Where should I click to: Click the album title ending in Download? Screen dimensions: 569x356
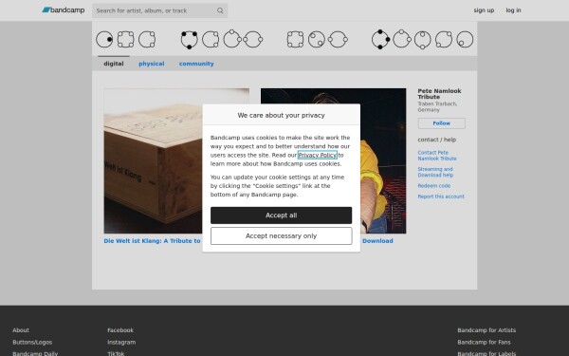(377, 241)
